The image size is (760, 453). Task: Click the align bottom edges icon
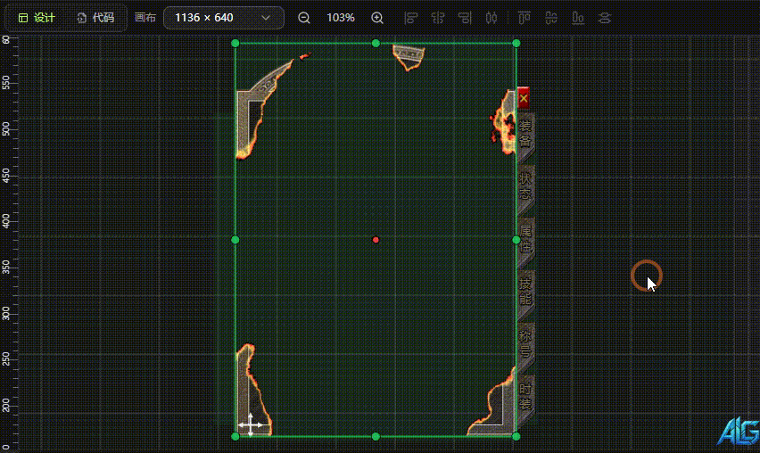(578, 18)
